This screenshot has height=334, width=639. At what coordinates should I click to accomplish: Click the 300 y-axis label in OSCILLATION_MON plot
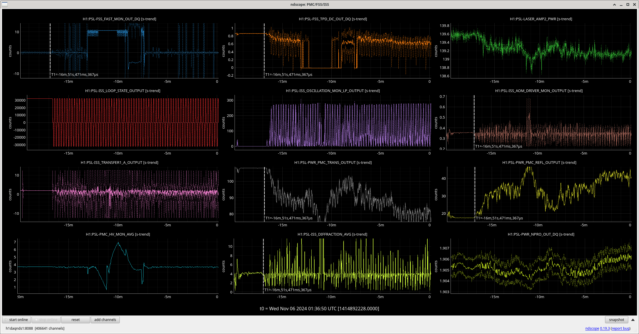230,100
